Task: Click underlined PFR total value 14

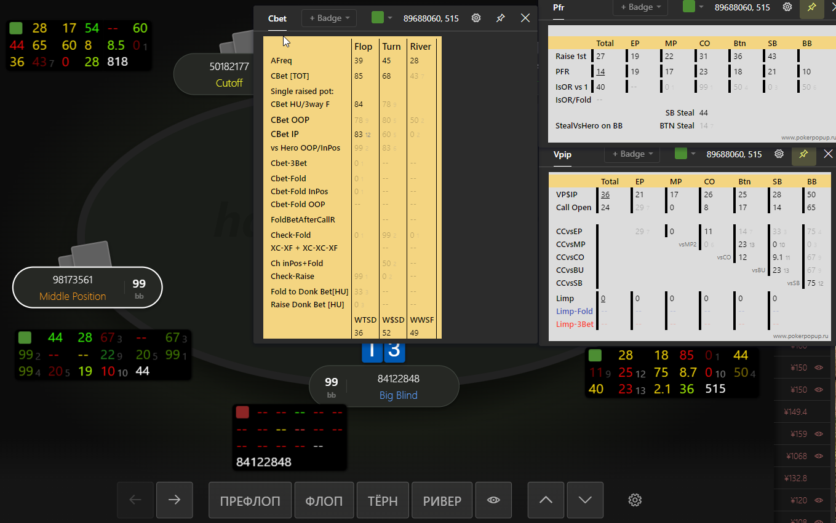Action: click(600, 72)
